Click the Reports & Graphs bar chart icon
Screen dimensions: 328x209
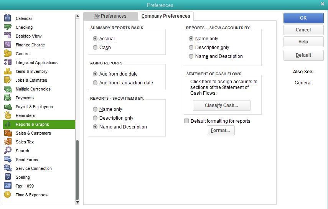(8, 124)
